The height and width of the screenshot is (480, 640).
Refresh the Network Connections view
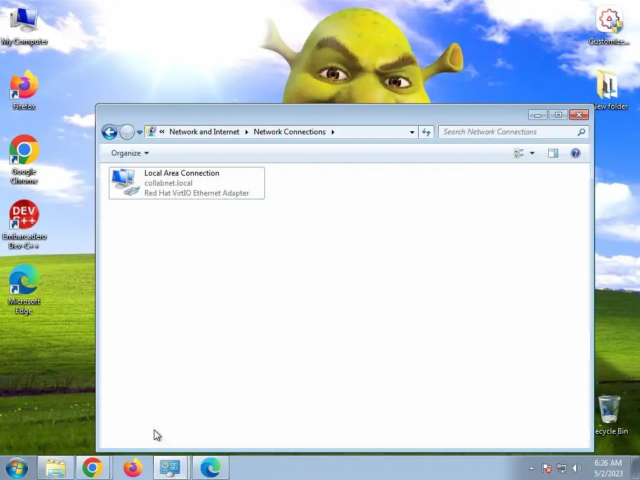(426, 132)
